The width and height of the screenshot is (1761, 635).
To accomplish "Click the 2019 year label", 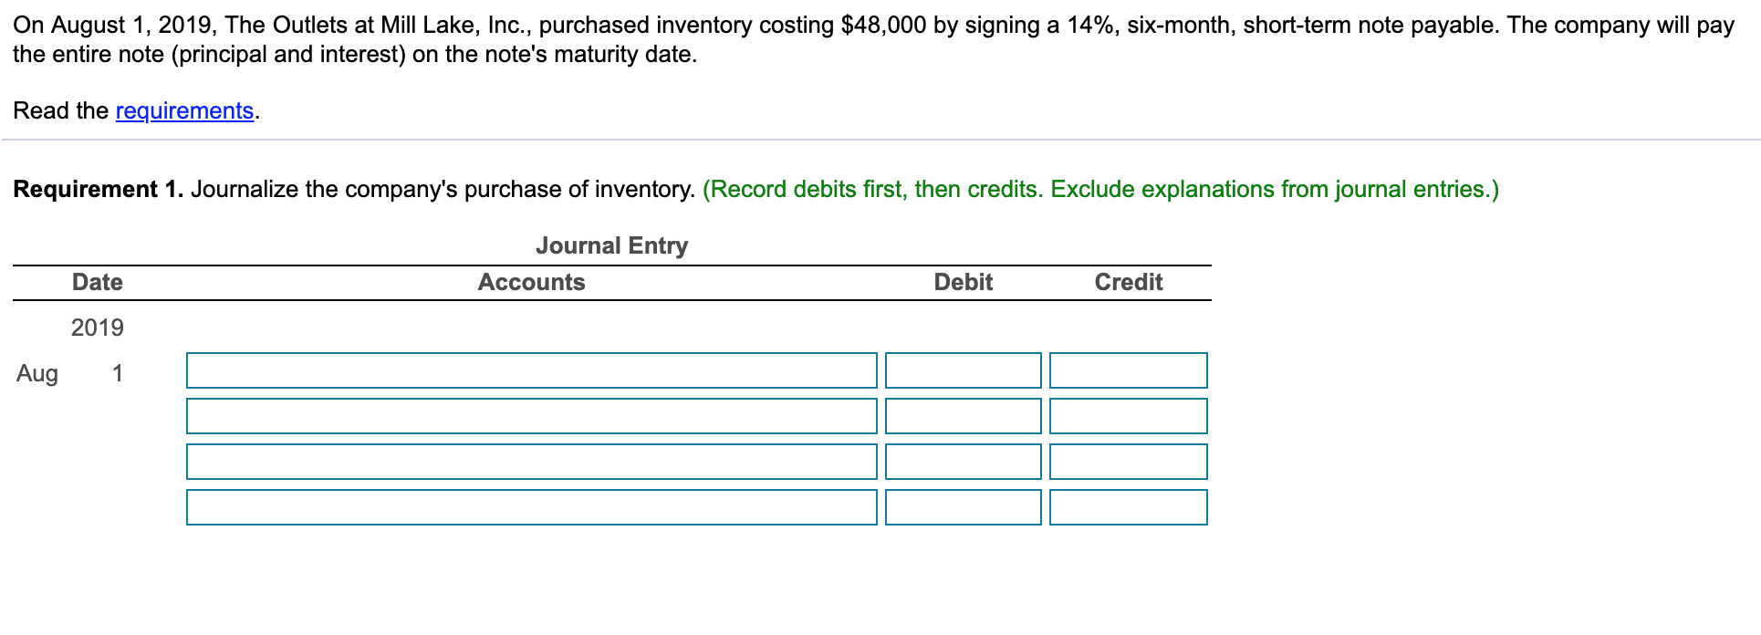I will [99, 328].
